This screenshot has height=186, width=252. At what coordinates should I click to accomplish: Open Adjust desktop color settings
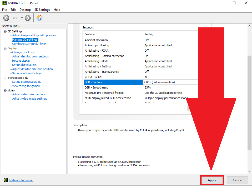31,56
